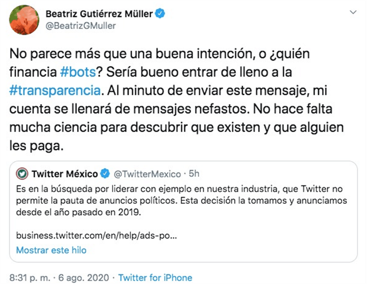Click the blue verified badge beside Beatriz's name
The image size is (367, 284).
point(161,14)
